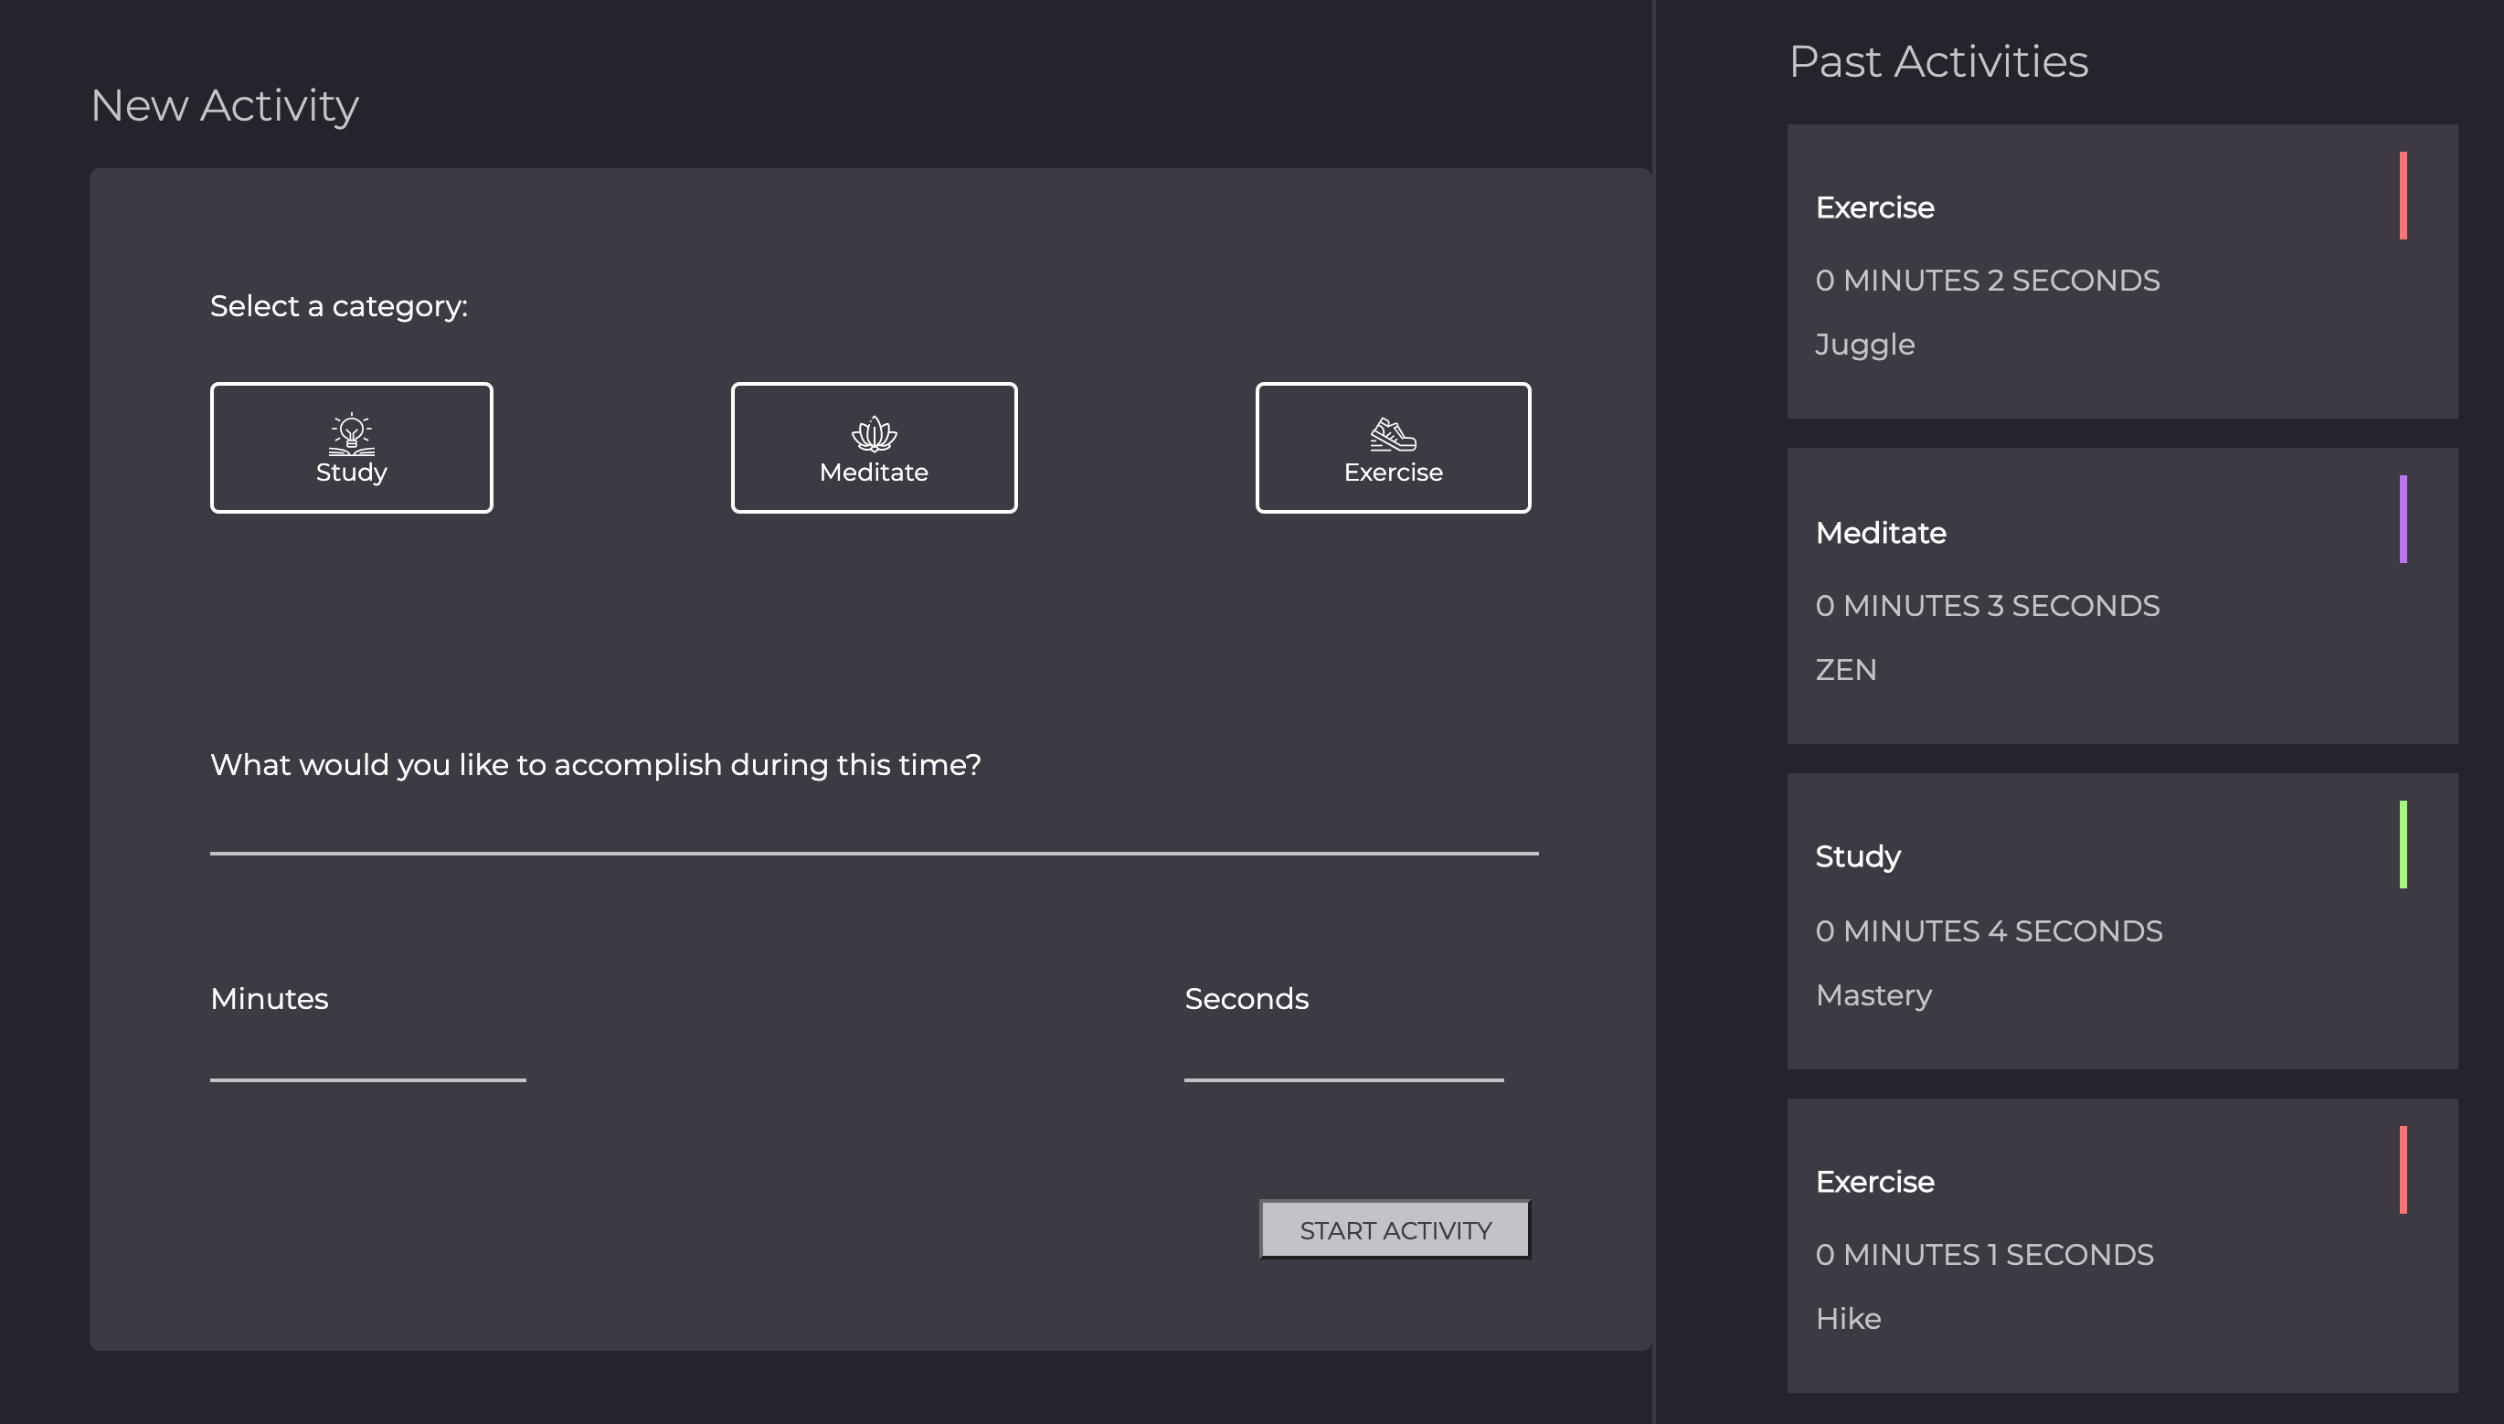Click green color bar on Study card
2504x1424 pixels.
pyautogui.click(x=2403, y=844)
